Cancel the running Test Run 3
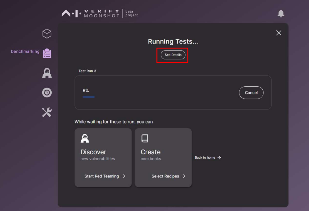 coord(251,93)
